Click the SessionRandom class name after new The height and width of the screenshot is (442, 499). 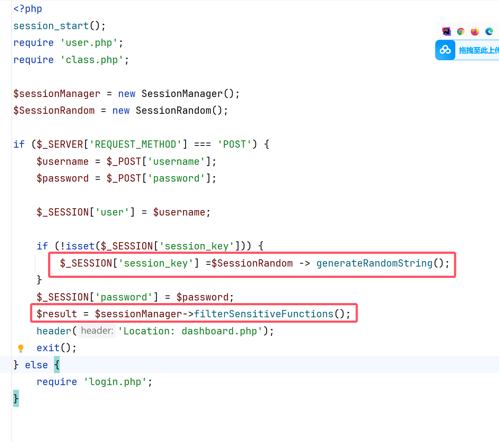click(173, 110)
